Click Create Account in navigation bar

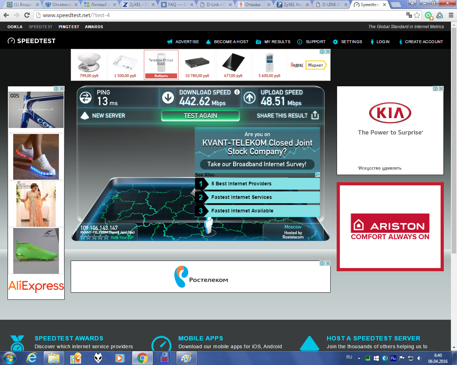pos(424,42)
